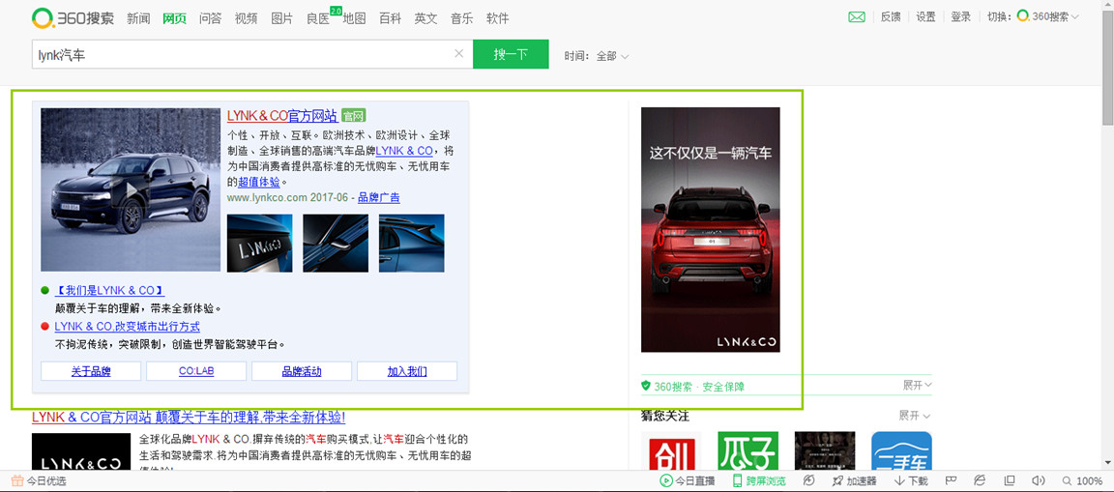Open 今日直播 live play icon
The width and height of the screenshot is (1114, 492).
[x=666, y=480]
